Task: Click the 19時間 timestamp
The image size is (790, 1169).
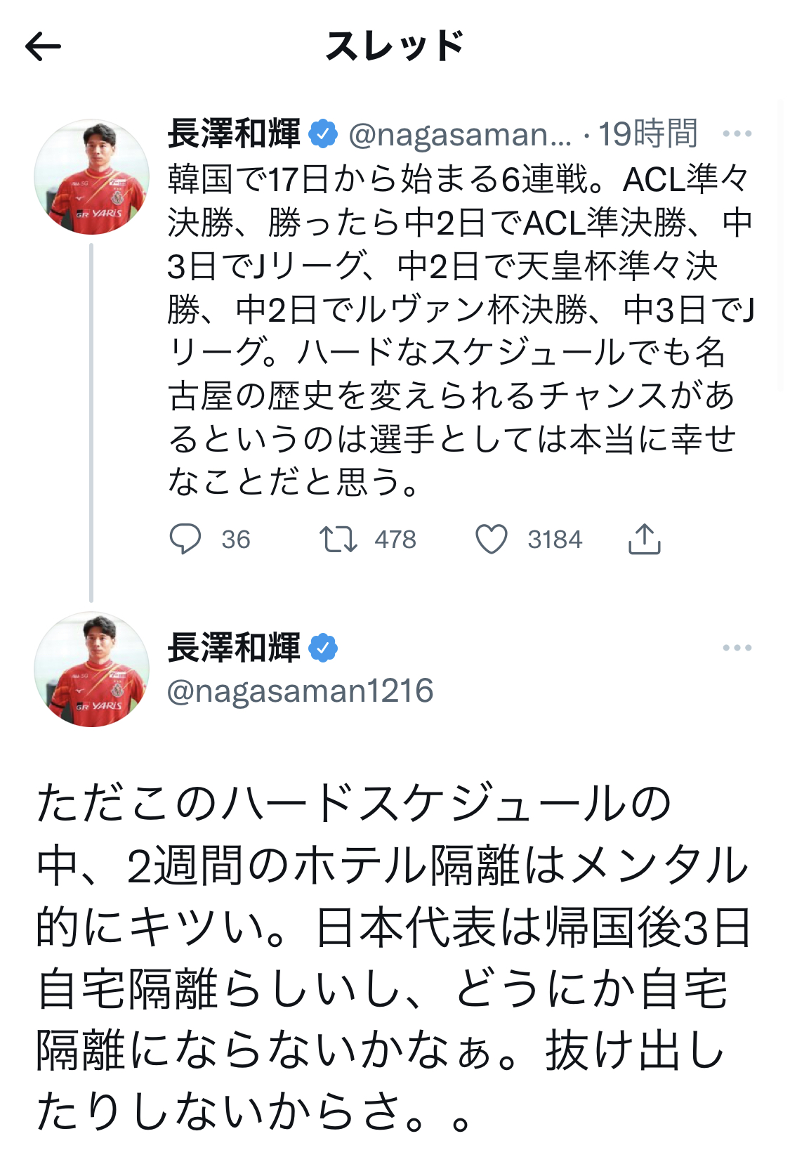Action: (x=647, y=133)
